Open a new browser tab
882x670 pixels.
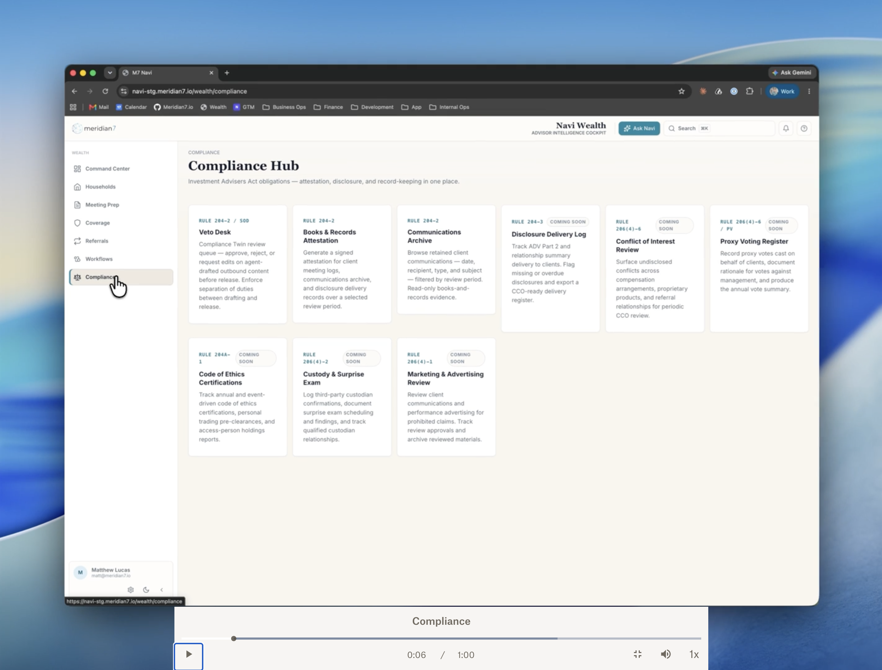click(227, 73)
